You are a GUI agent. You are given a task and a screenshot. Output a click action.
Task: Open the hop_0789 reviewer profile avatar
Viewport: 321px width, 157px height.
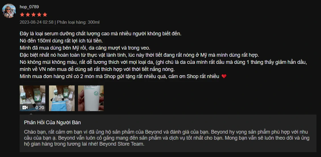coord(9,11)
